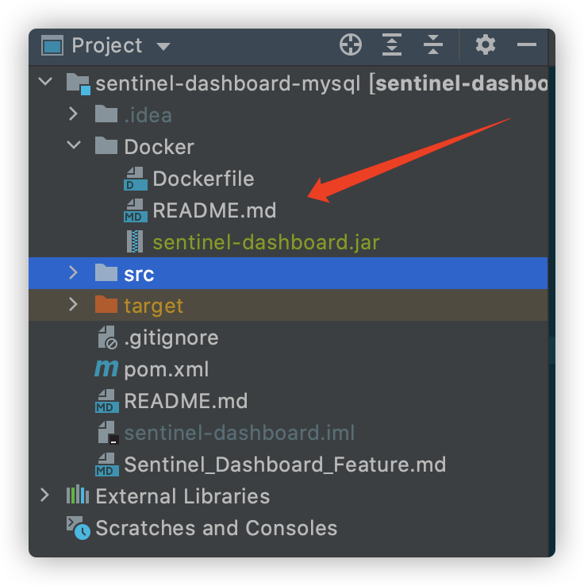Select the .gitignore file

(x=171, y=337)
